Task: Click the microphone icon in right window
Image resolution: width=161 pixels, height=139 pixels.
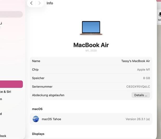Action: pyautogui.click(x=160, y=14)
